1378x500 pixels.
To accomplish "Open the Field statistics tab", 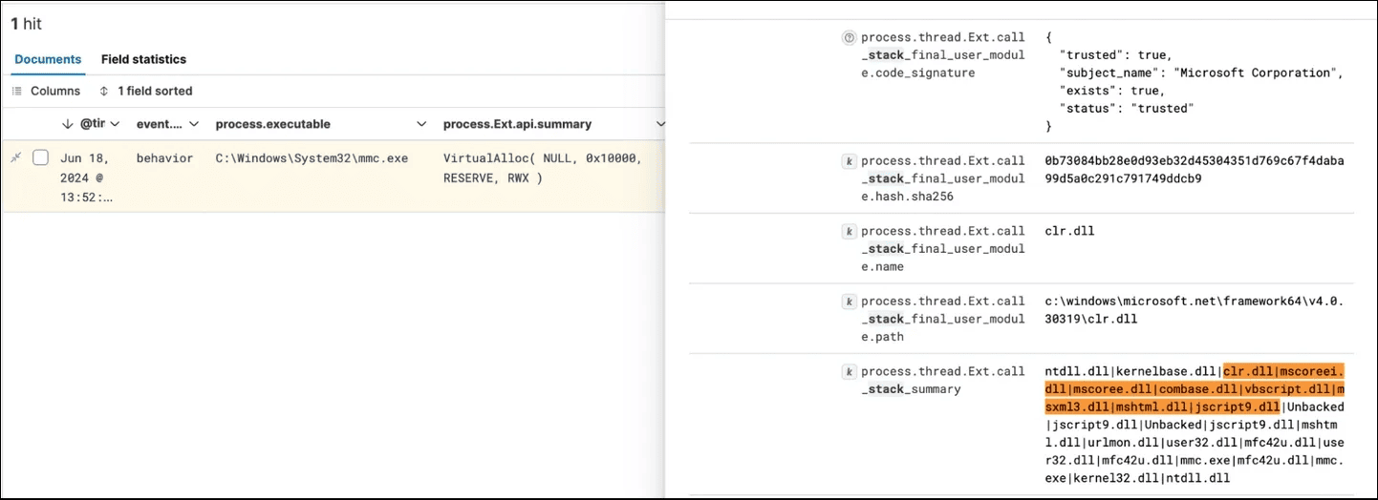I will (x=143, y=59).
